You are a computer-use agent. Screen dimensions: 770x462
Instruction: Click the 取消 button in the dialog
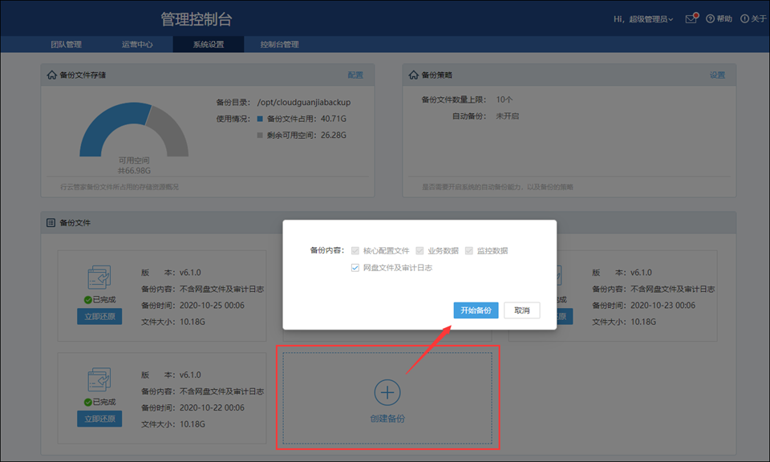point(522,310)
